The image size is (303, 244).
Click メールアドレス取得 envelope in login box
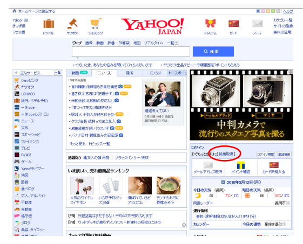208,165
